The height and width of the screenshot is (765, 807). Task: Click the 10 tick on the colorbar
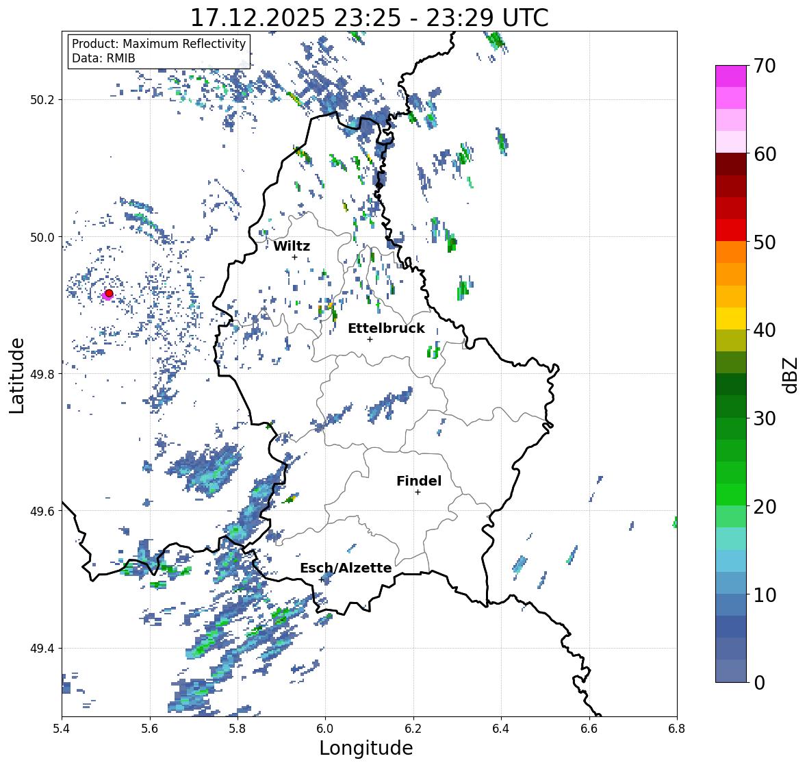click(x=765, y=594)
